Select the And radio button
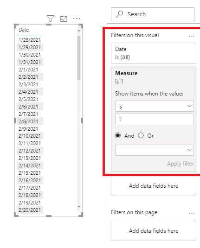The width and height of the screenshot is (200, 248). pyautogui.click(x=118, y=135)
